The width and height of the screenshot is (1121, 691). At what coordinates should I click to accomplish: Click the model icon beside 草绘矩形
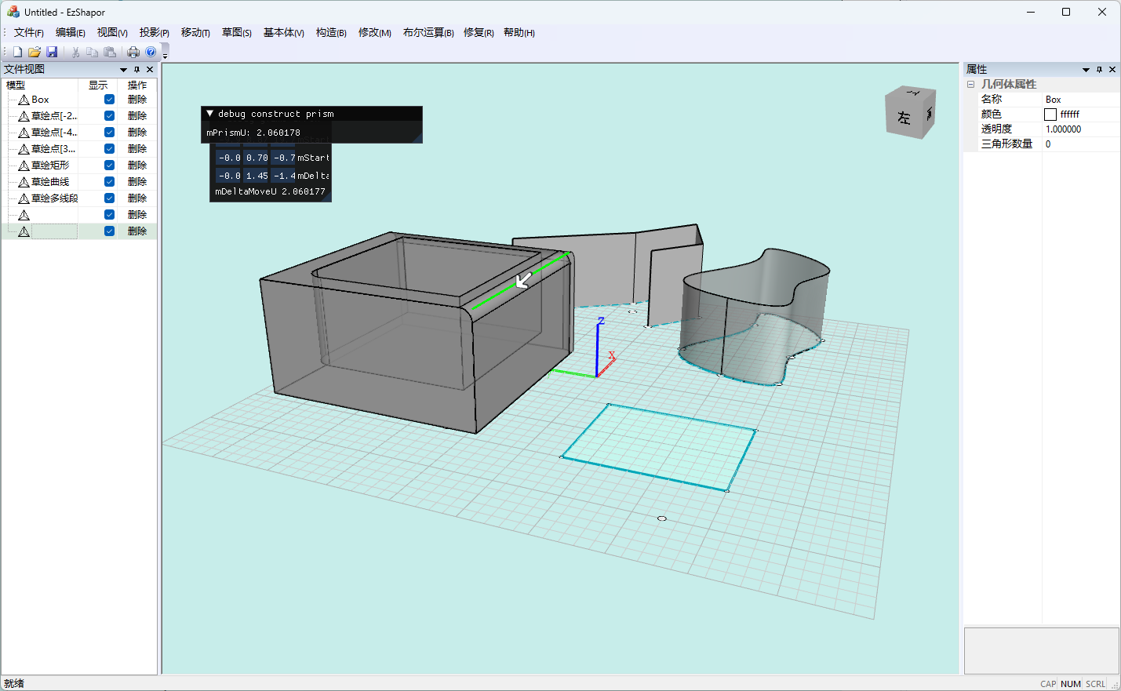[x=24, y=165]
